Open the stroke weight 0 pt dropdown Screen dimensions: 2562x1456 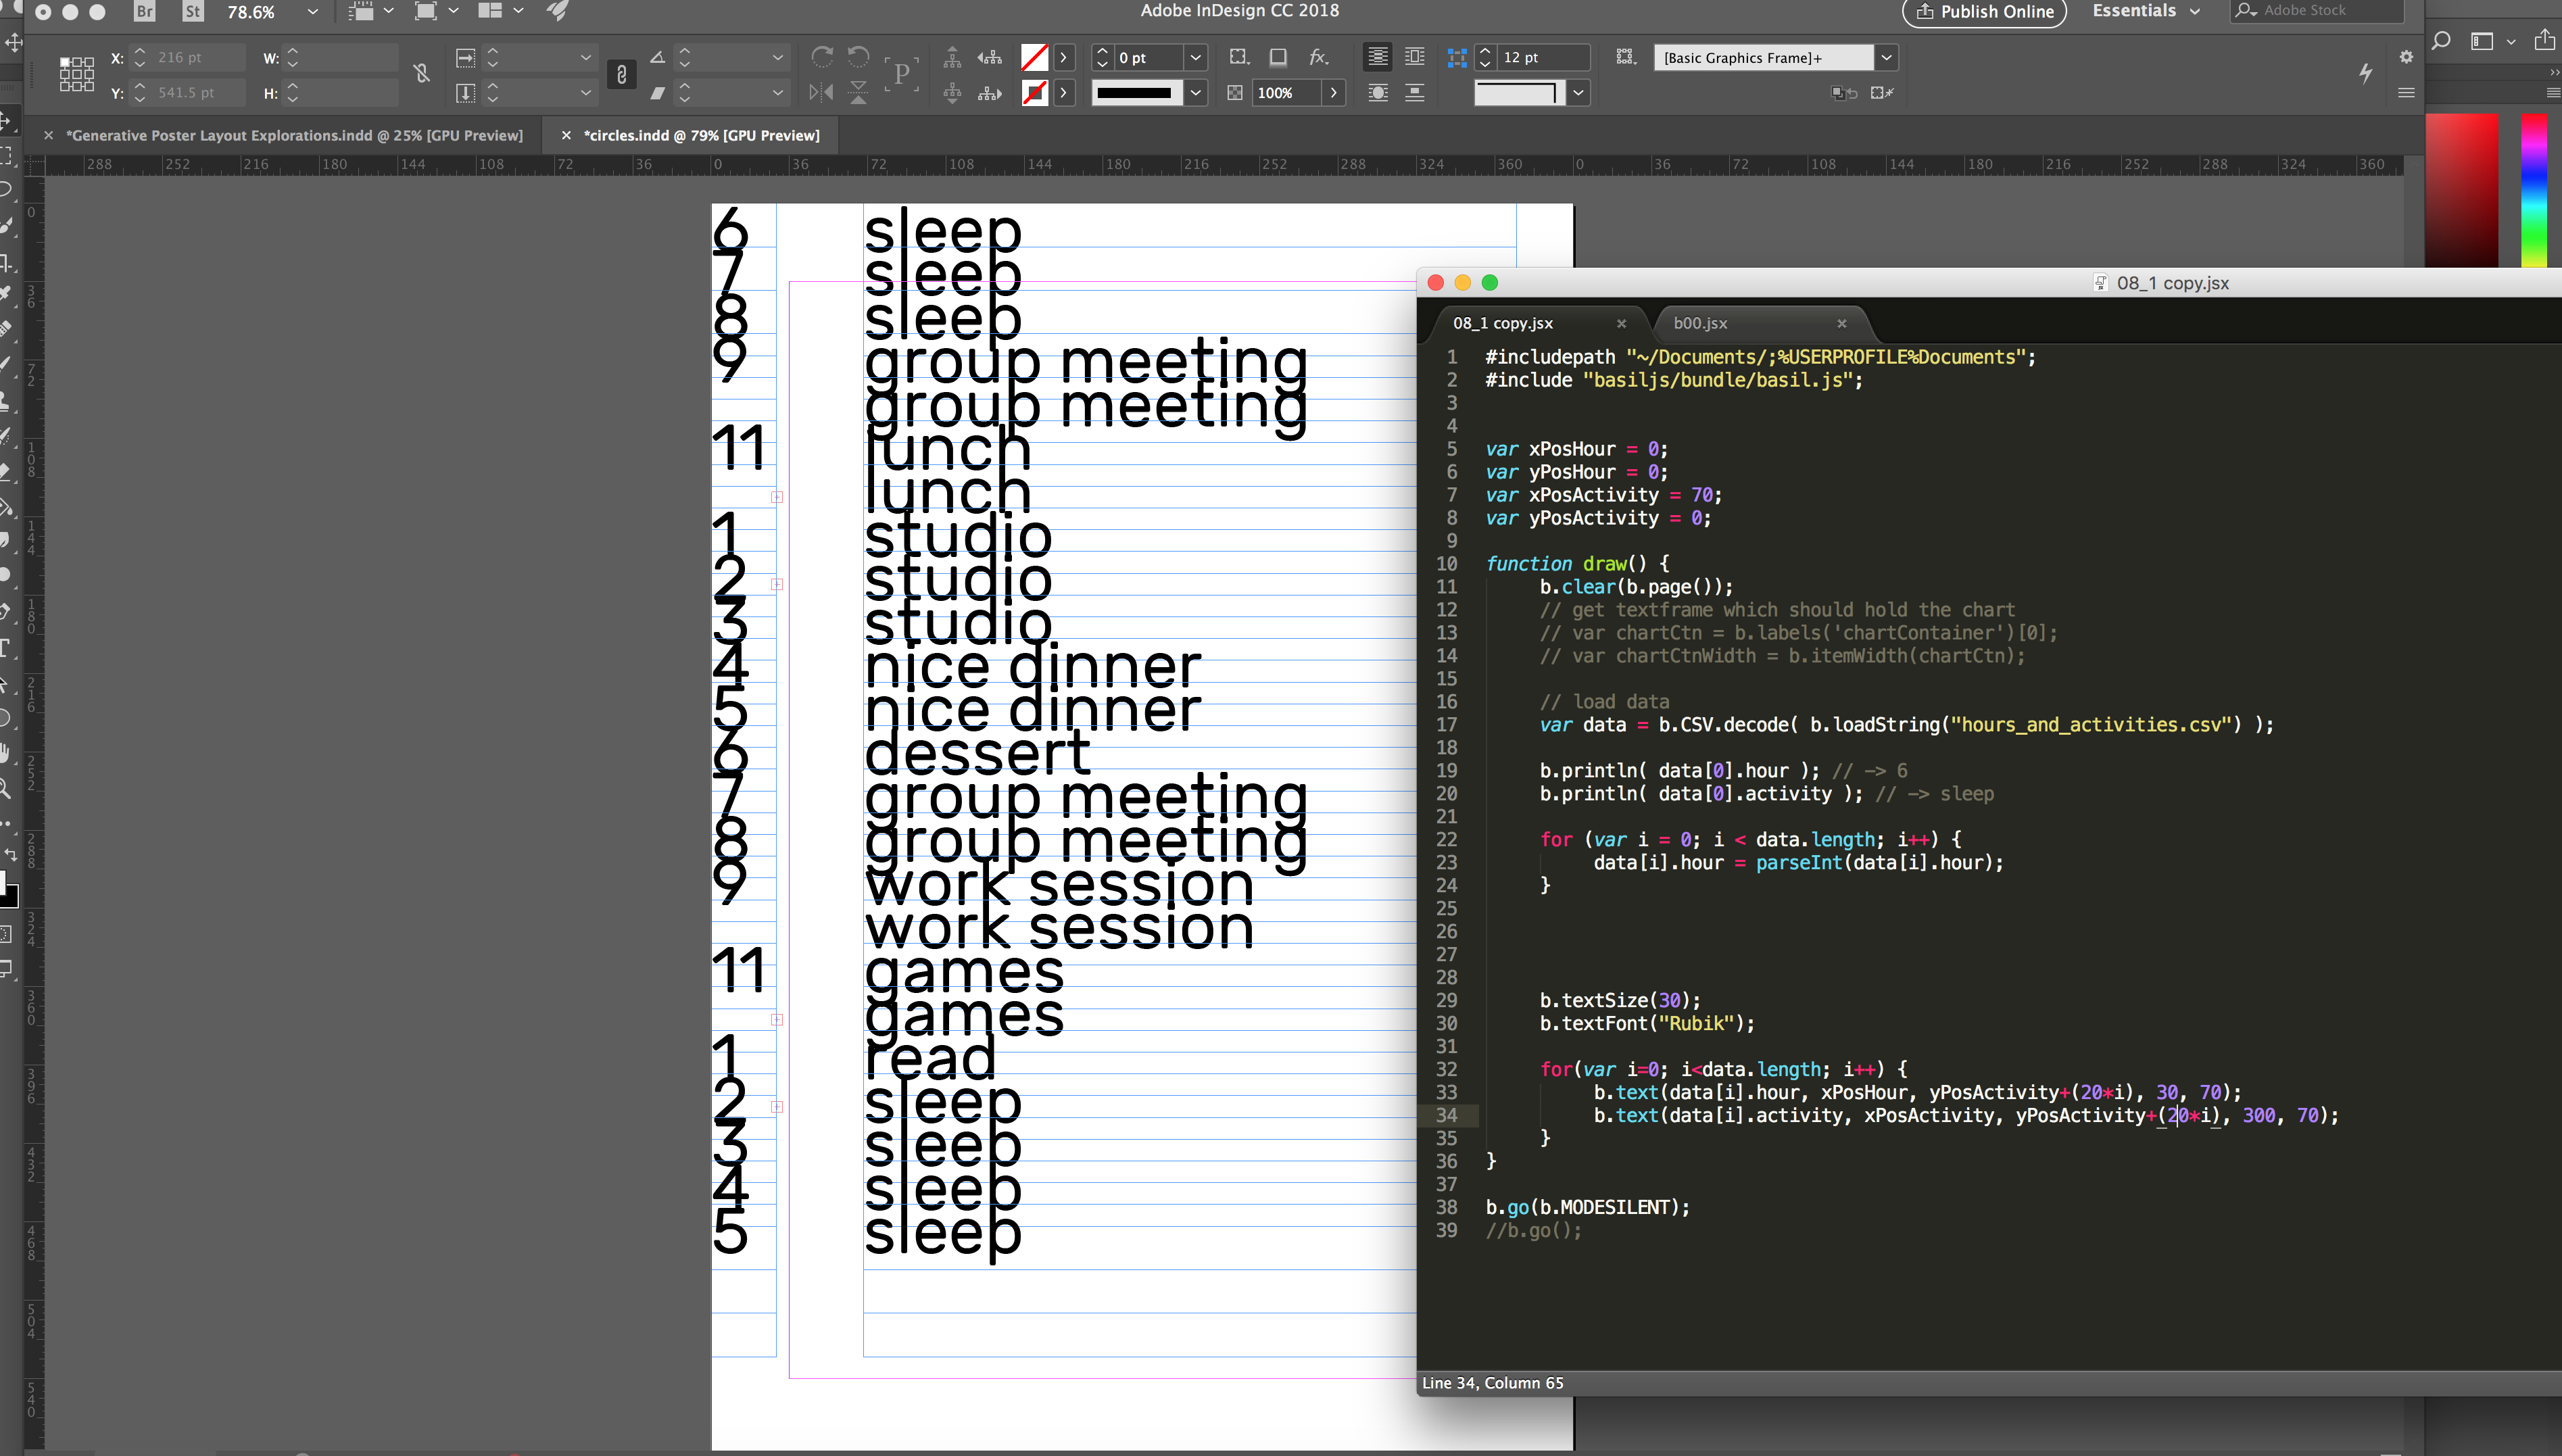tap(1195, 58)
